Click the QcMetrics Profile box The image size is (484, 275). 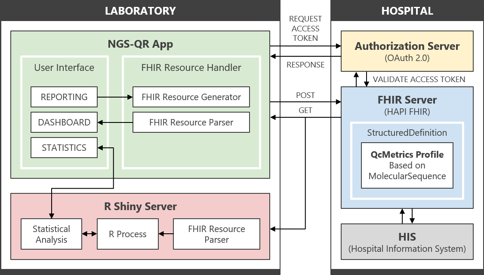coord(407,165)
